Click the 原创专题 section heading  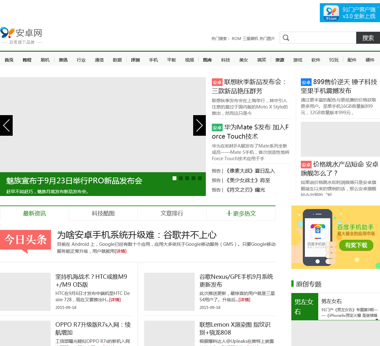(x=309, y=284)
